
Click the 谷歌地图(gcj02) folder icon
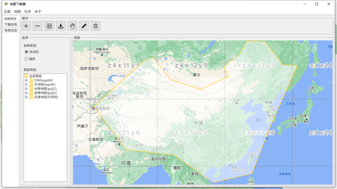(31, 88)
